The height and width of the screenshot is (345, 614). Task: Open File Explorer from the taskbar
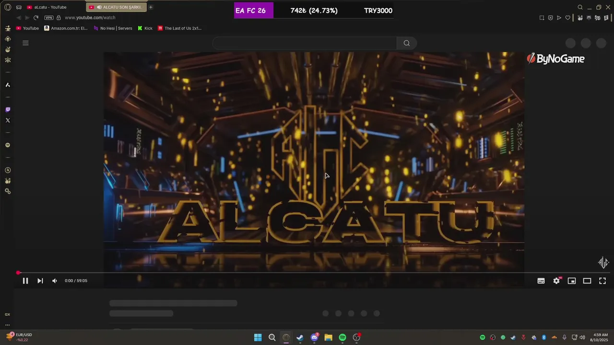tap(328, 337)
